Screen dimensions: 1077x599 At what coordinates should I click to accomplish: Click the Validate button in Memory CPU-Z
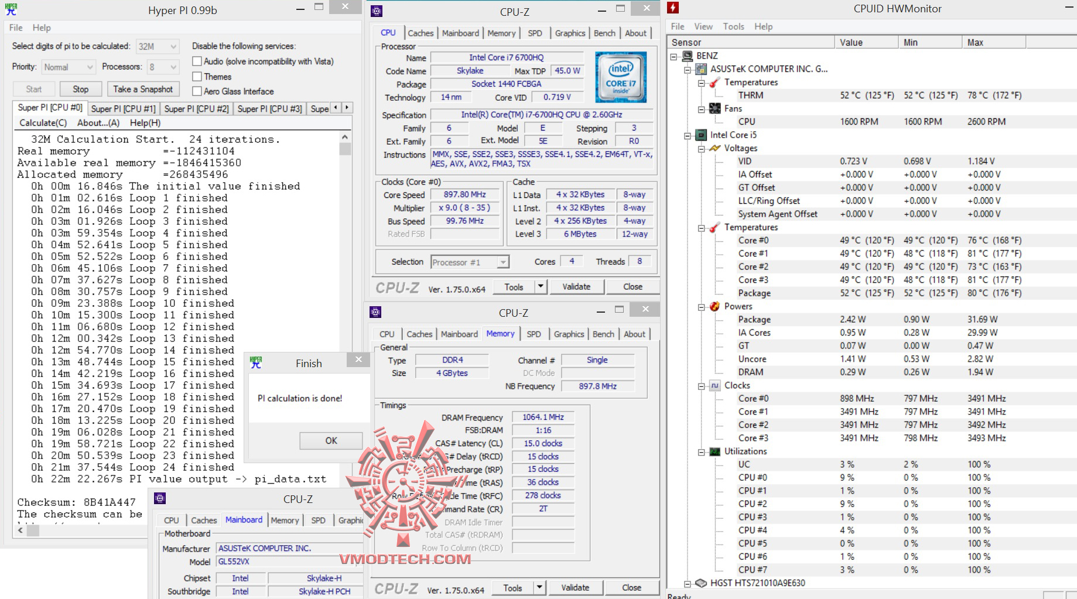click(575, 587)
